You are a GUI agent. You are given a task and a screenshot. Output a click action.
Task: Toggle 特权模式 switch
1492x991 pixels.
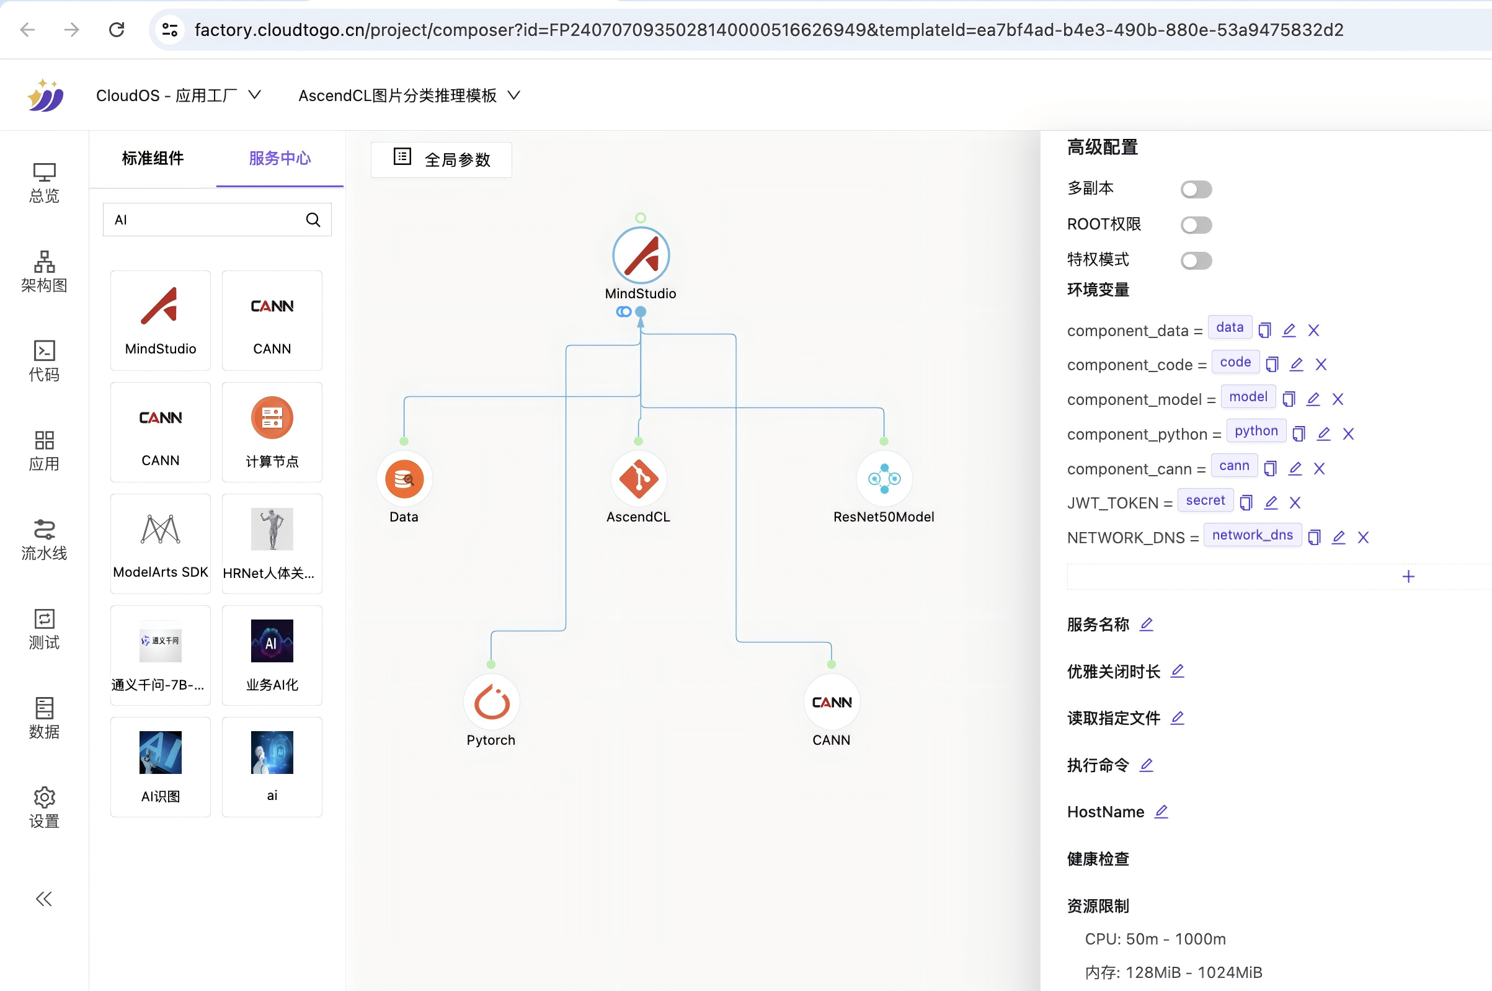point(1196,260)
